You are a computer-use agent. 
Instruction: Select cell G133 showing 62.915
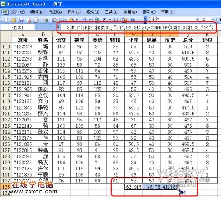tap(133, 187)
